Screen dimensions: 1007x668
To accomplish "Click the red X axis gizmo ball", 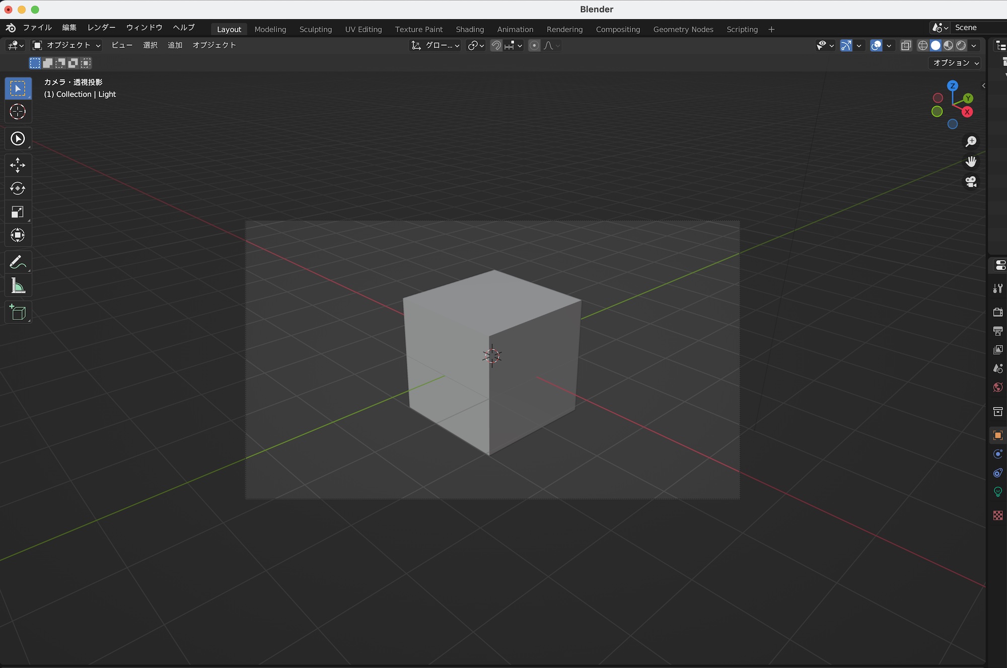I will (x=967, y=112).
